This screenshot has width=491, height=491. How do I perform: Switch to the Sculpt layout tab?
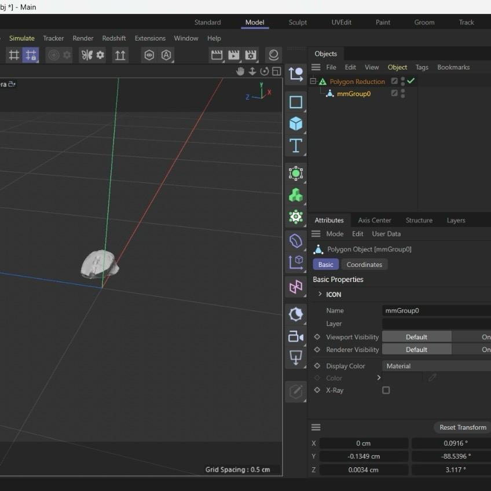pyautogui.click(x=298, y=22)
